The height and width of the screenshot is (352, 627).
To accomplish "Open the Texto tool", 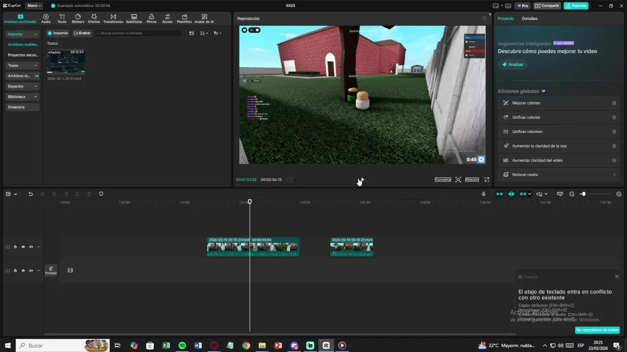I will [62, 19].
